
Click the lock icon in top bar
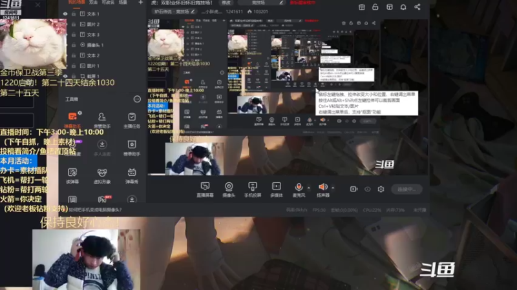(x=375, y=7)
